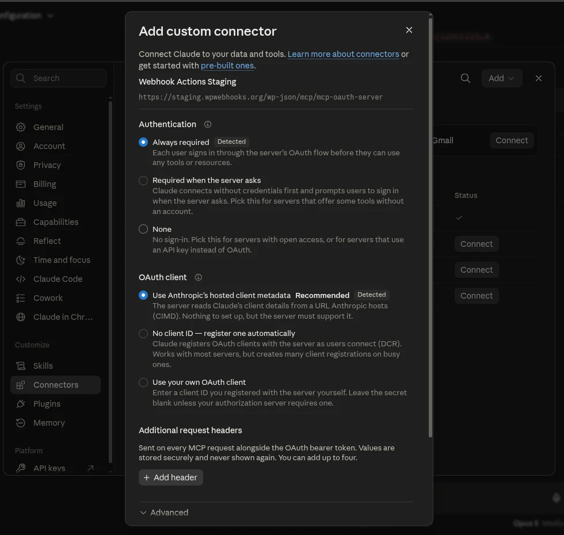Click the API keys external-link arrow
Screen dimensions: 564x535
91,468
